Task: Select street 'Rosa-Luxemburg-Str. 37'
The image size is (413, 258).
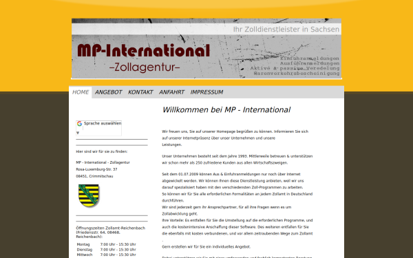Action: click(x=96, y=169)
